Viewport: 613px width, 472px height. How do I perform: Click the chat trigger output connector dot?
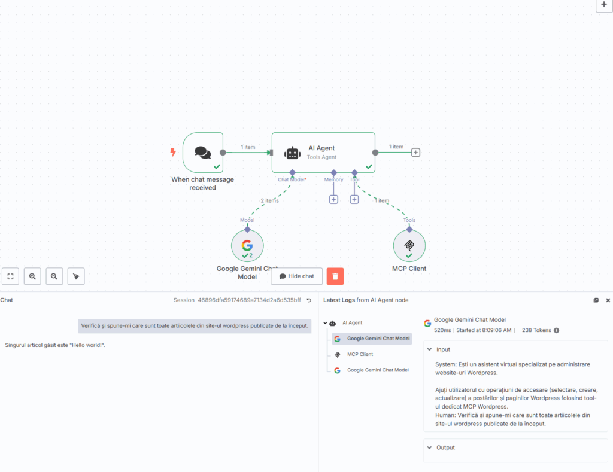[223, 153]
